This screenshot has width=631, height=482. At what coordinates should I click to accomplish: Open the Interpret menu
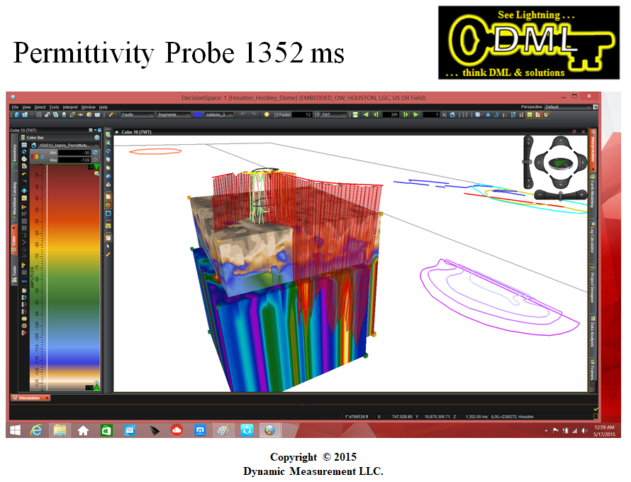[70, 107]
